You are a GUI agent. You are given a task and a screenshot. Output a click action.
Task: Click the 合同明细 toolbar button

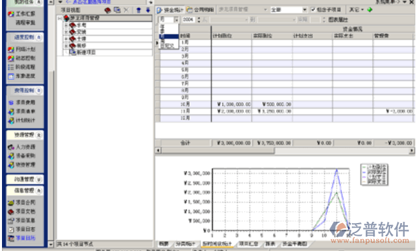point(200,10)
